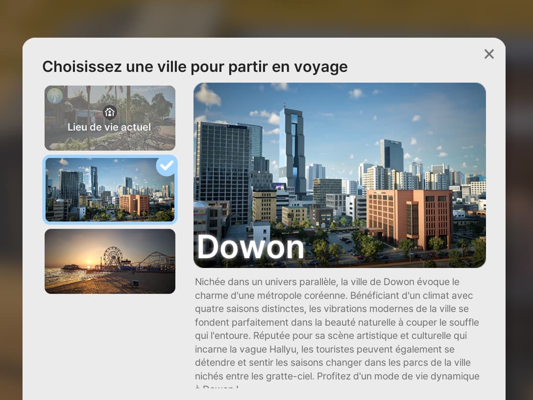The height and width of the screenshot is (400, 533).
Task: Click the "Choisissez une ville" heading
Action: [195, 67]
